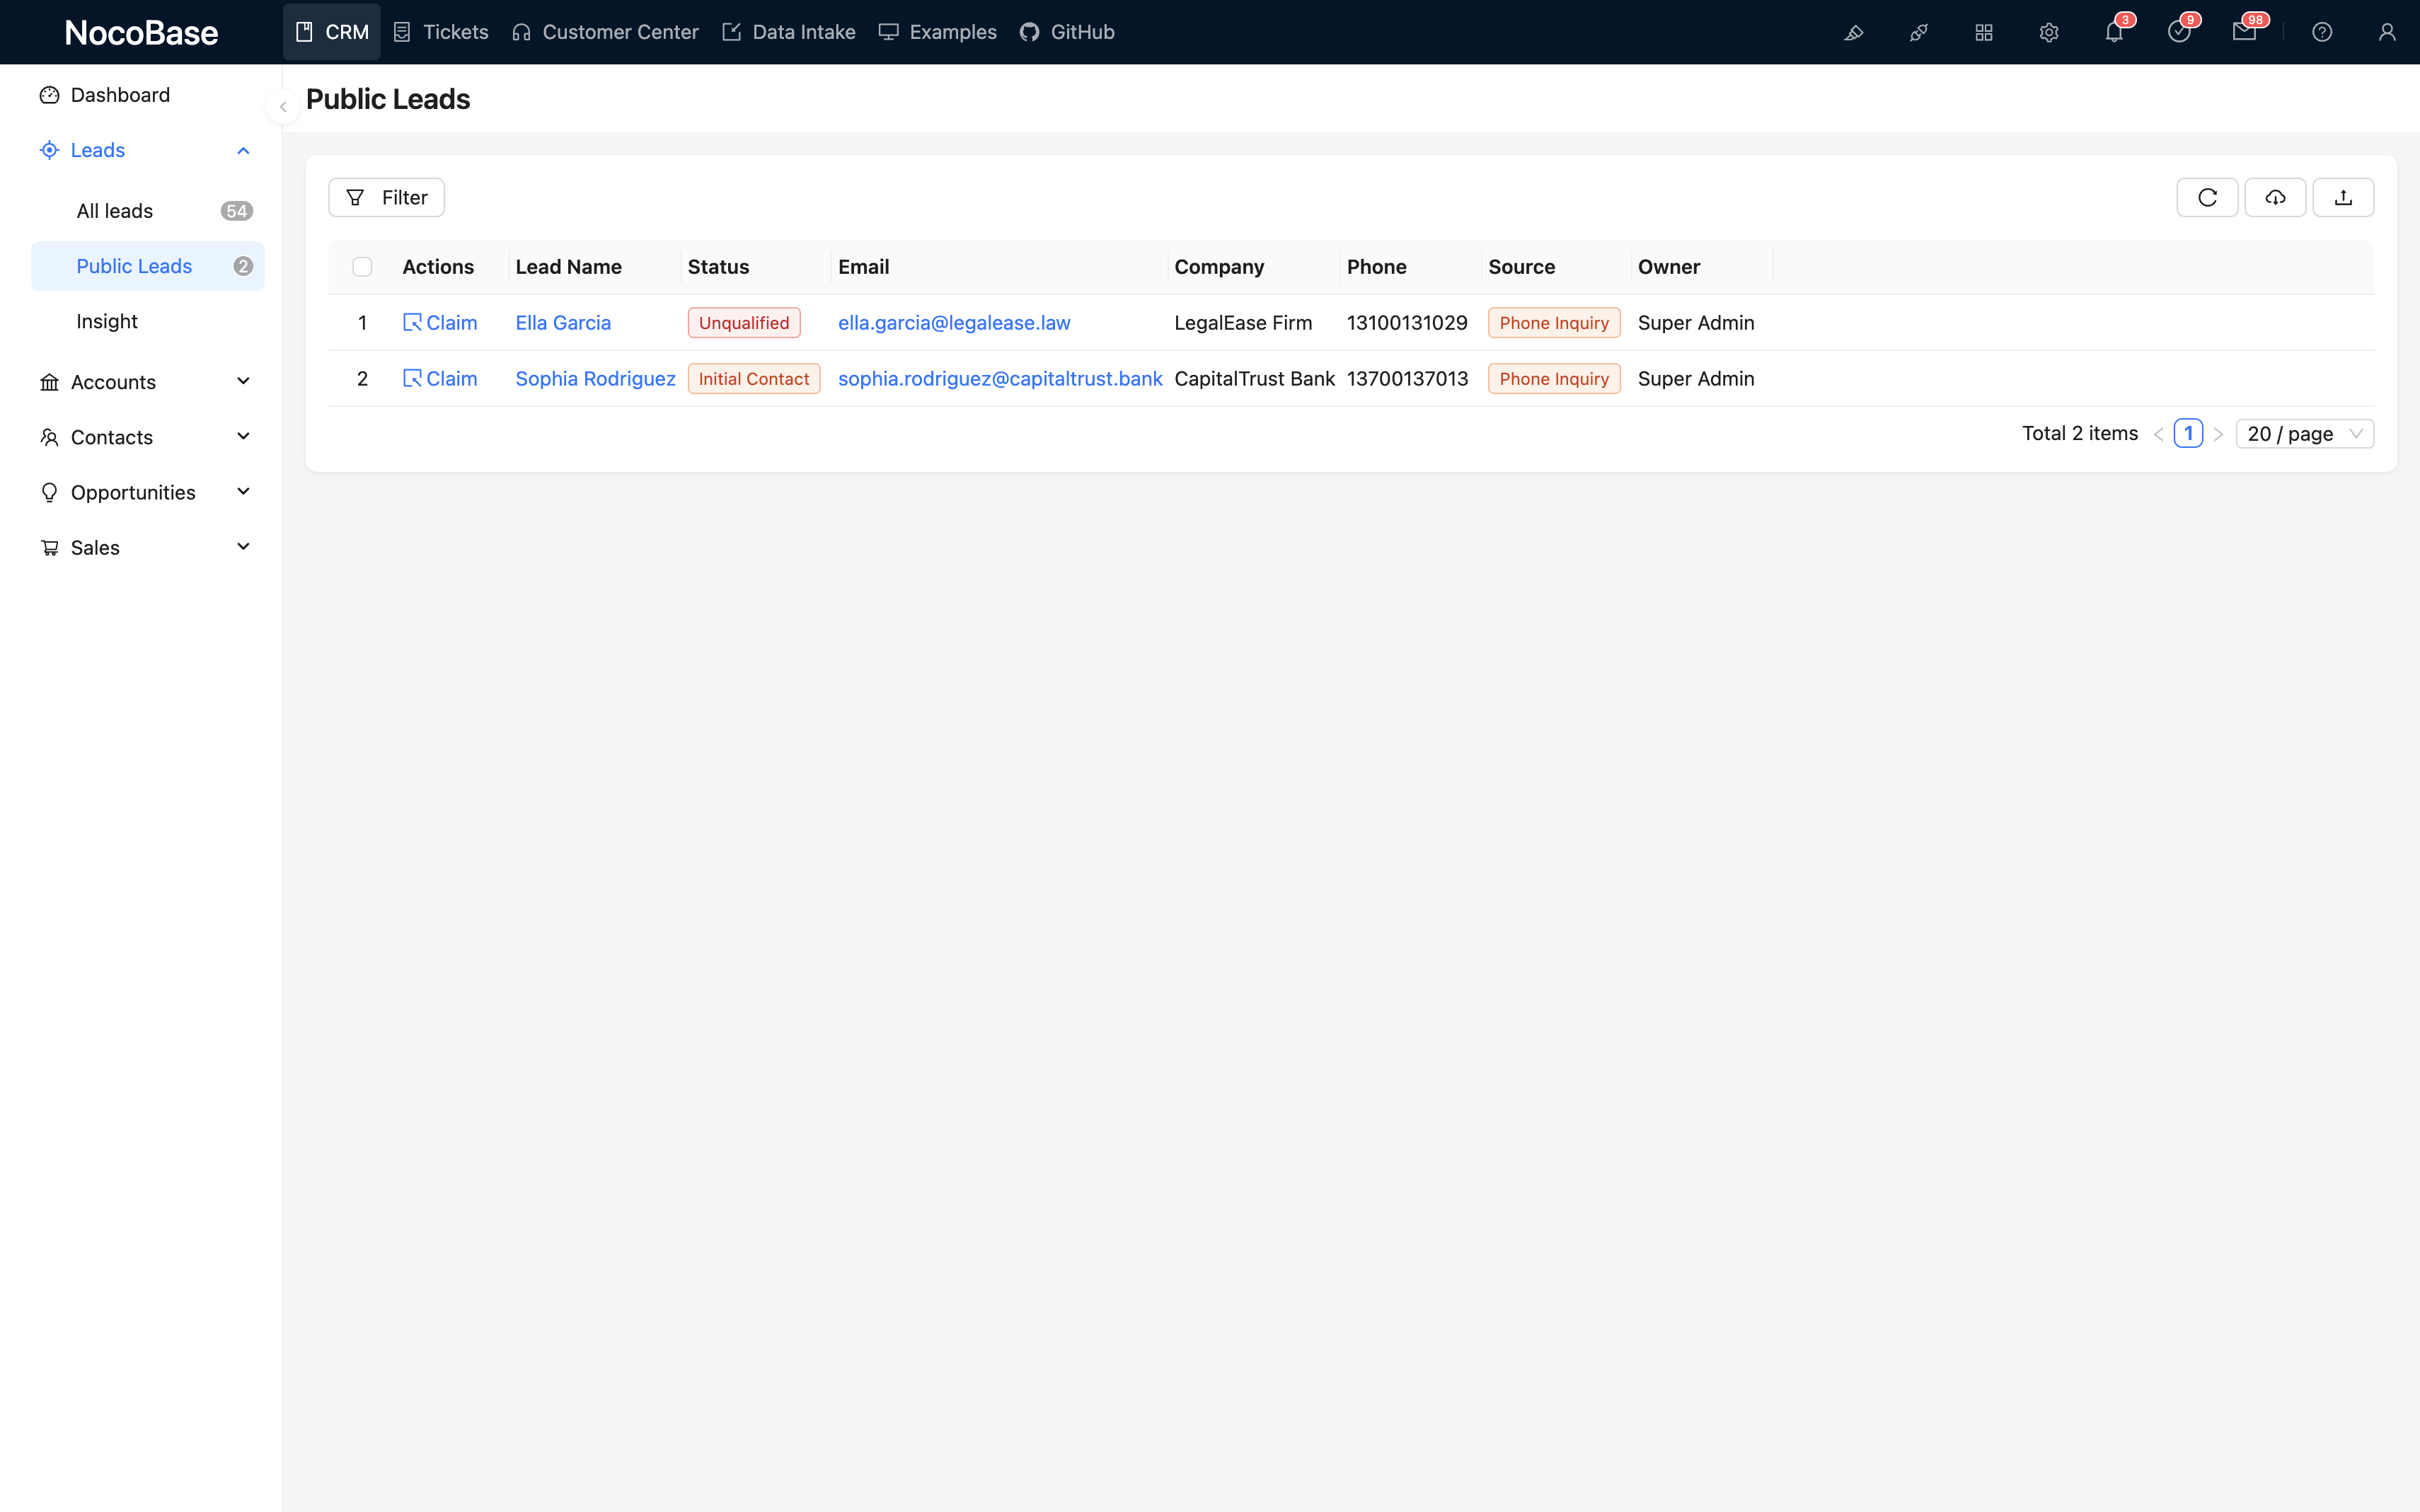Click the Accounts bank icon
This screenshot has height=1512, width=2420.
pyautogui.click(x=49, y=382)
